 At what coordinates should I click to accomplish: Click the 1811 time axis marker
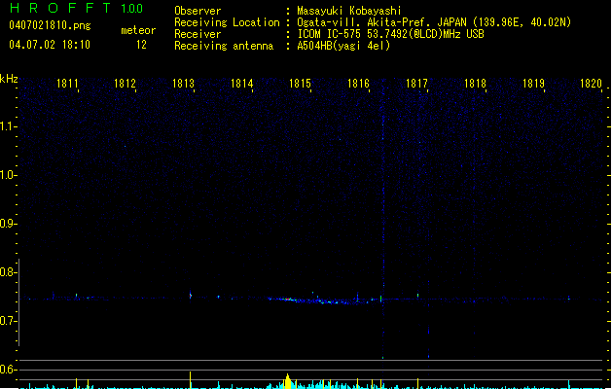(67, 83)
